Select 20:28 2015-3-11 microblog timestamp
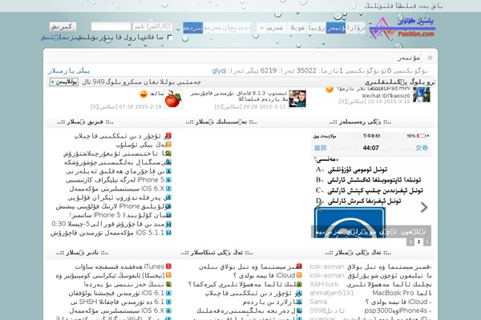 click(x=264, y=106)
